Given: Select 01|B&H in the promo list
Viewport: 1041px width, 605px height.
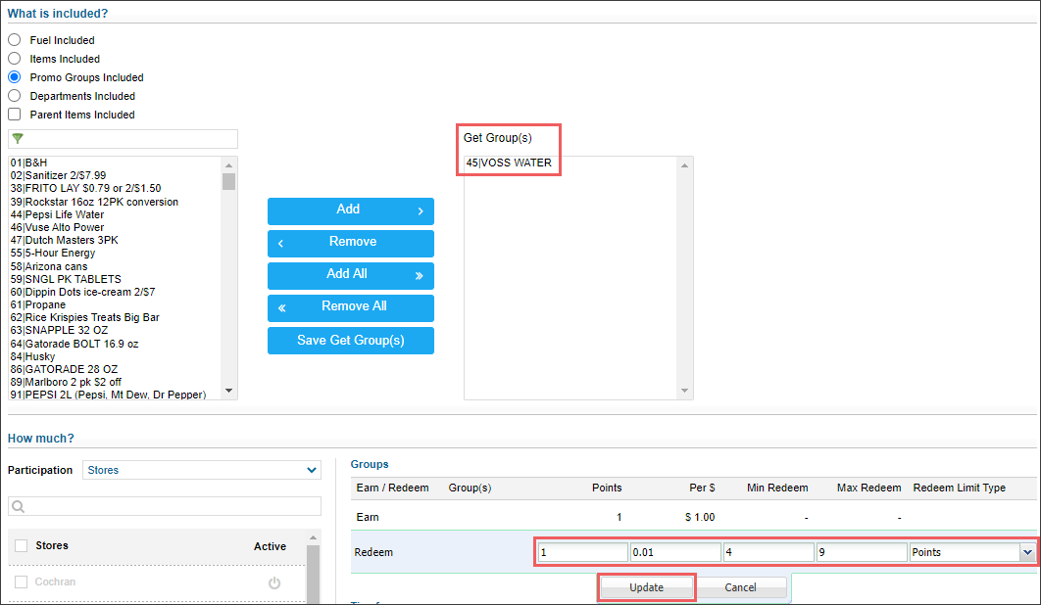Looking at the screenshot, I should (x=28, y=163).
